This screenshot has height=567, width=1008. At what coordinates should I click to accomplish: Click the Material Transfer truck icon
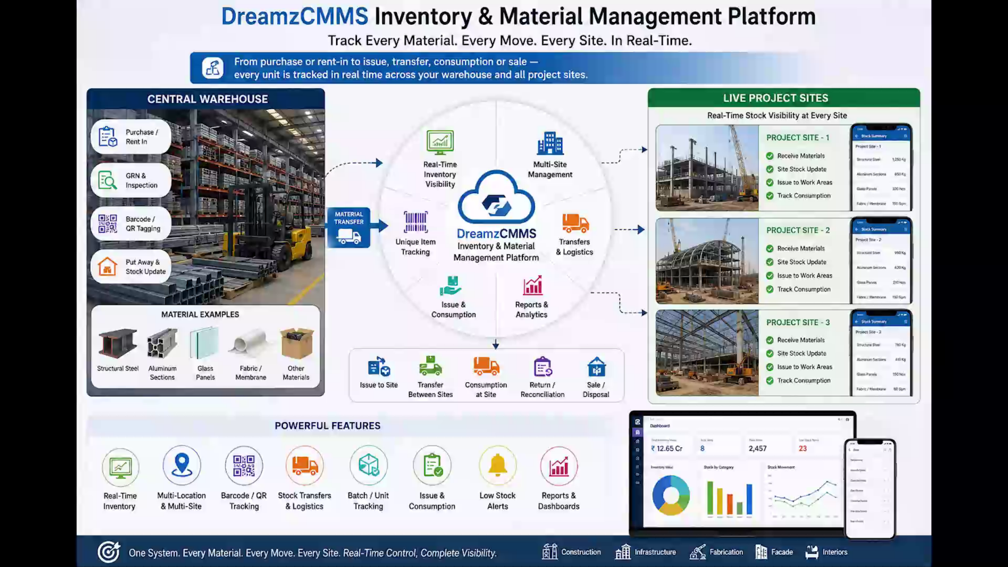pyautogui.click(x=349, y=237)
